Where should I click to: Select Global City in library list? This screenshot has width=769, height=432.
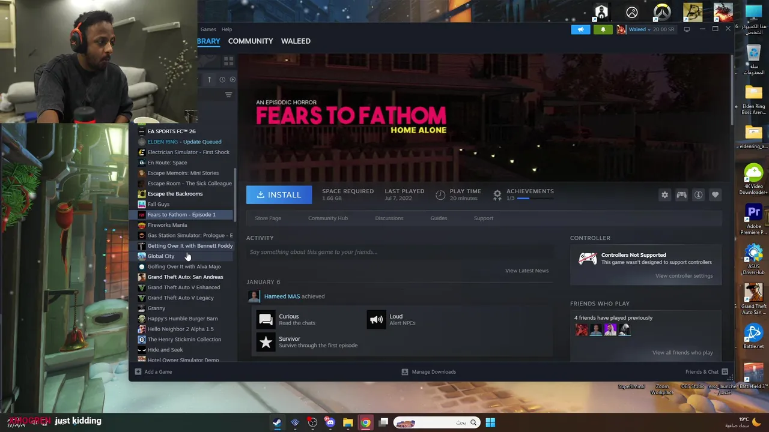coord(185,256)
